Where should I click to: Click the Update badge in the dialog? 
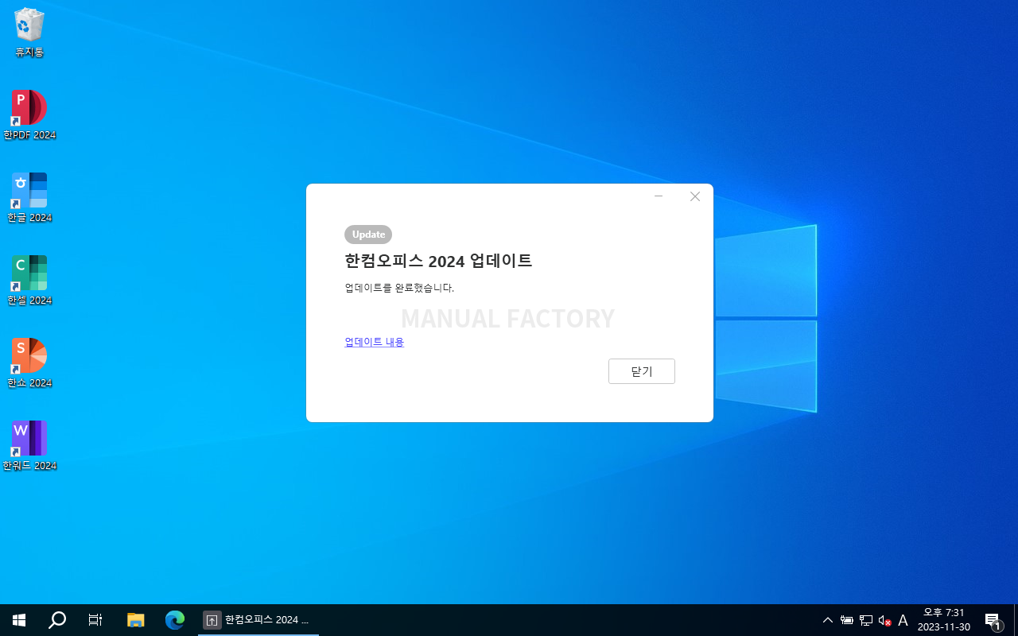368,235
